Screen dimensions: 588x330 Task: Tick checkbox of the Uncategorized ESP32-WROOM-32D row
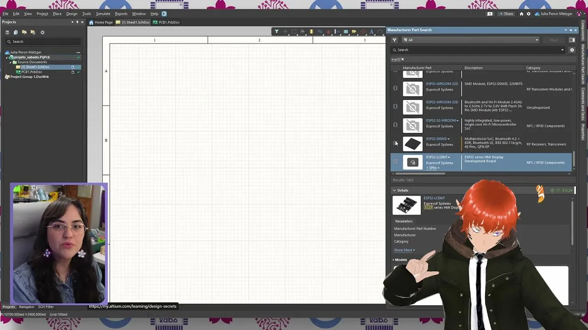point(395,106)
